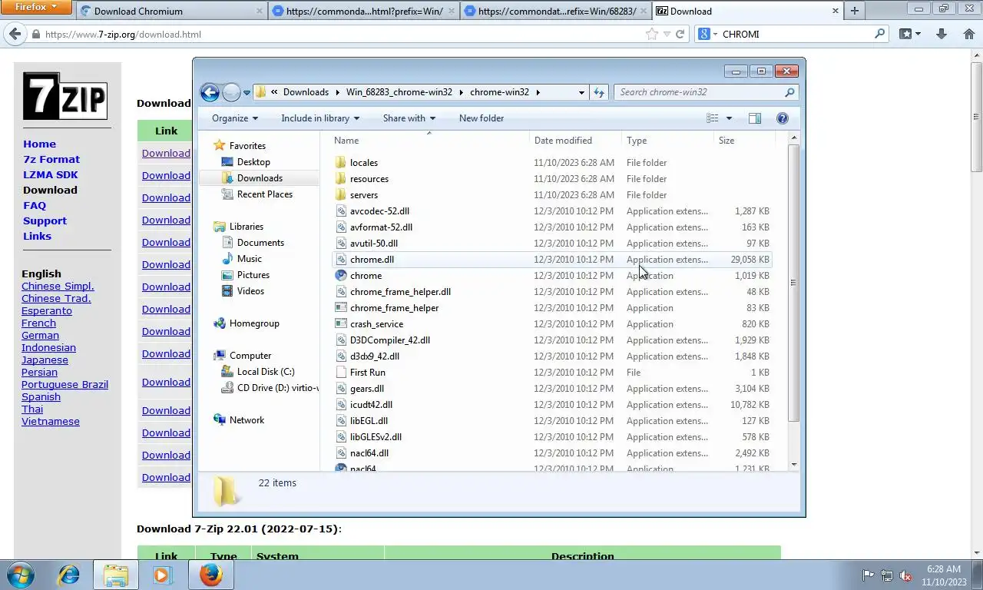
Task: Go to Firefox home page icon
Action: pos(969,34)
